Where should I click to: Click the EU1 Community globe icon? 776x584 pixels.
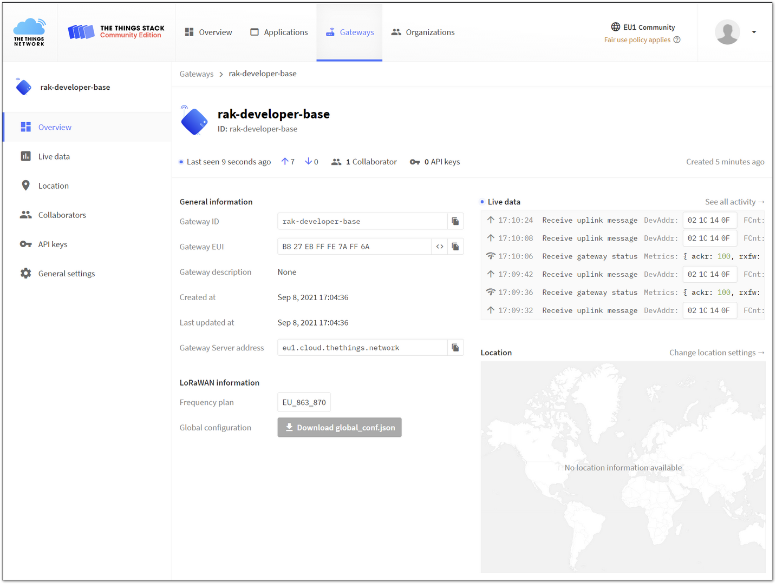coord(616,27)
